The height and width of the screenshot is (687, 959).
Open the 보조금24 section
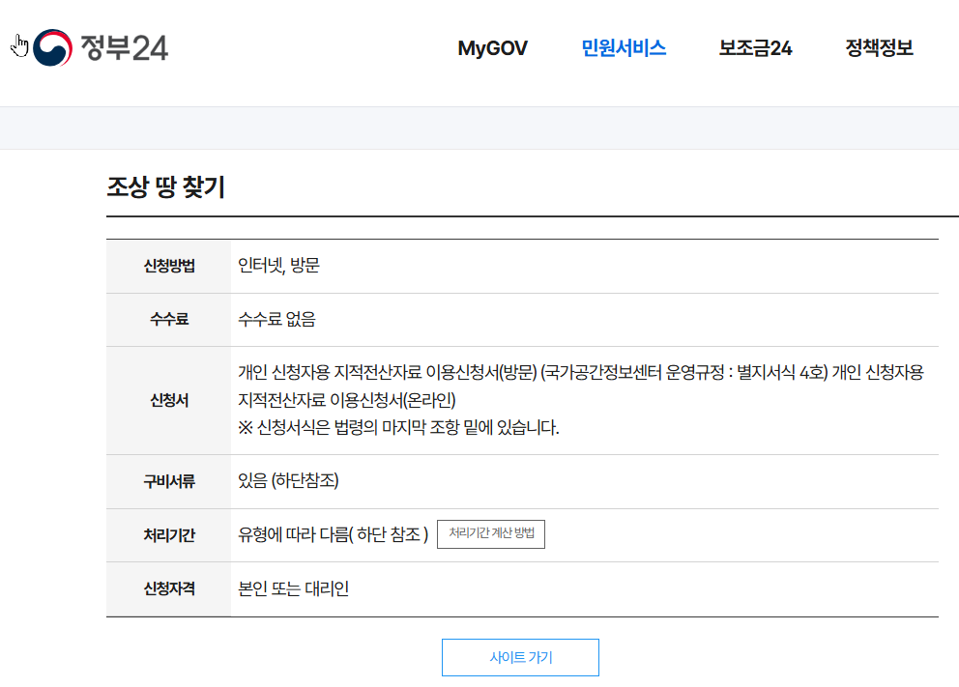tap(755, 46)
